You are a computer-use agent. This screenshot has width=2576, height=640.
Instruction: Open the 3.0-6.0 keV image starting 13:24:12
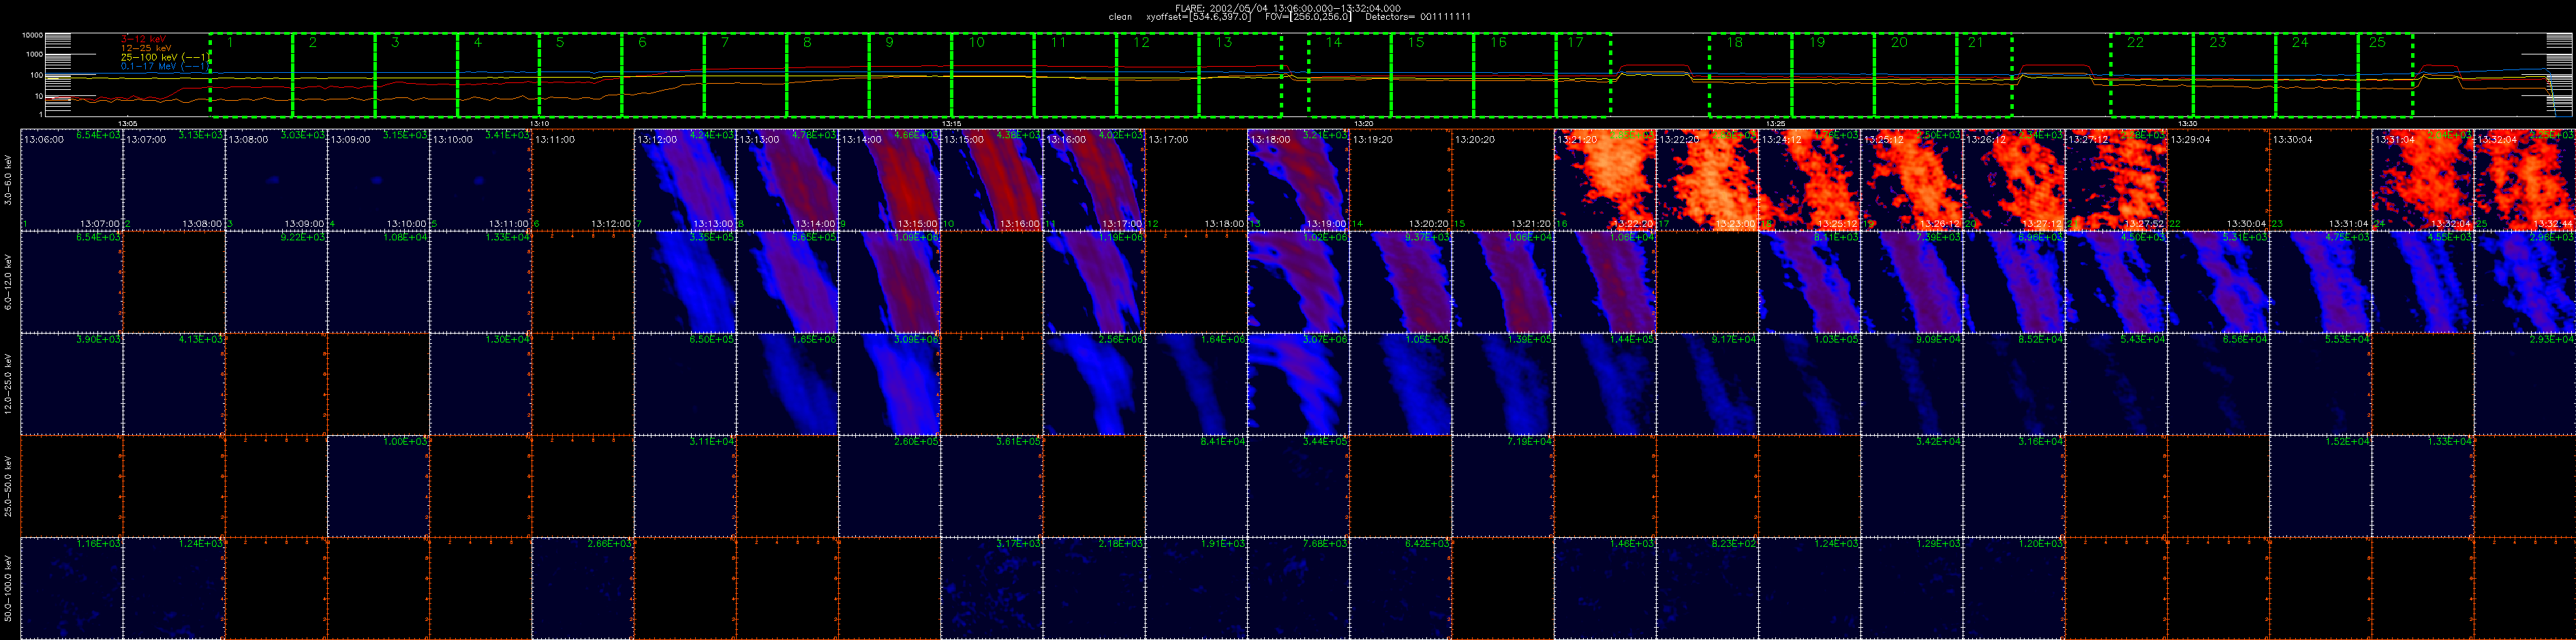1810,180
